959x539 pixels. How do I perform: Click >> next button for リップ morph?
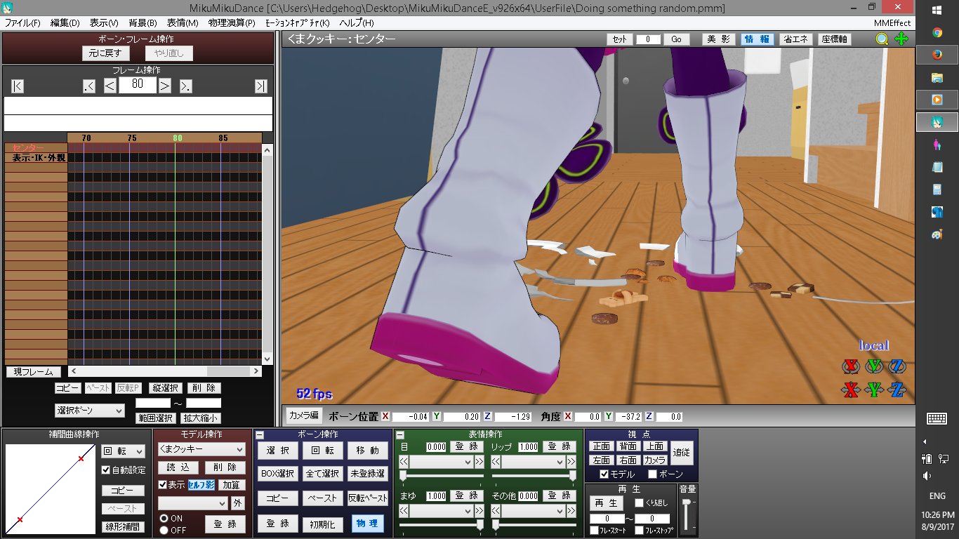tap(571, 462)
